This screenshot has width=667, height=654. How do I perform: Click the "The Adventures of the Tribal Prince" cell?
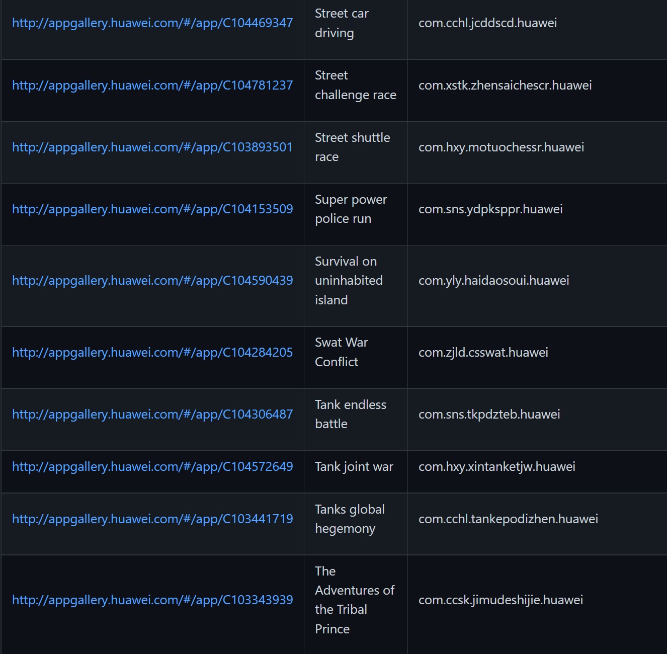pyautogui.click(x=354, y=600)
